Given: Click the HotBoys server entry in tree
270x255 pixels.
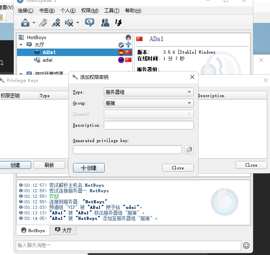Looking at the screenshot, I should click(36, 37).
